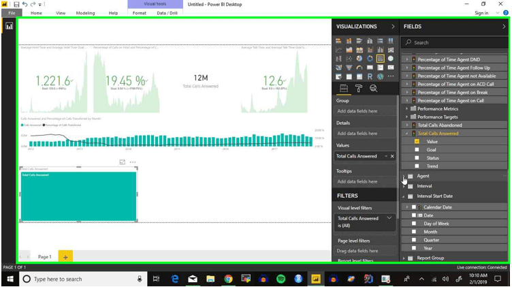Image resolution: width=512 pixels, height=287 pixels.
Task: Switch to Report view in left sidebar
Action: (x=9, y=26)
